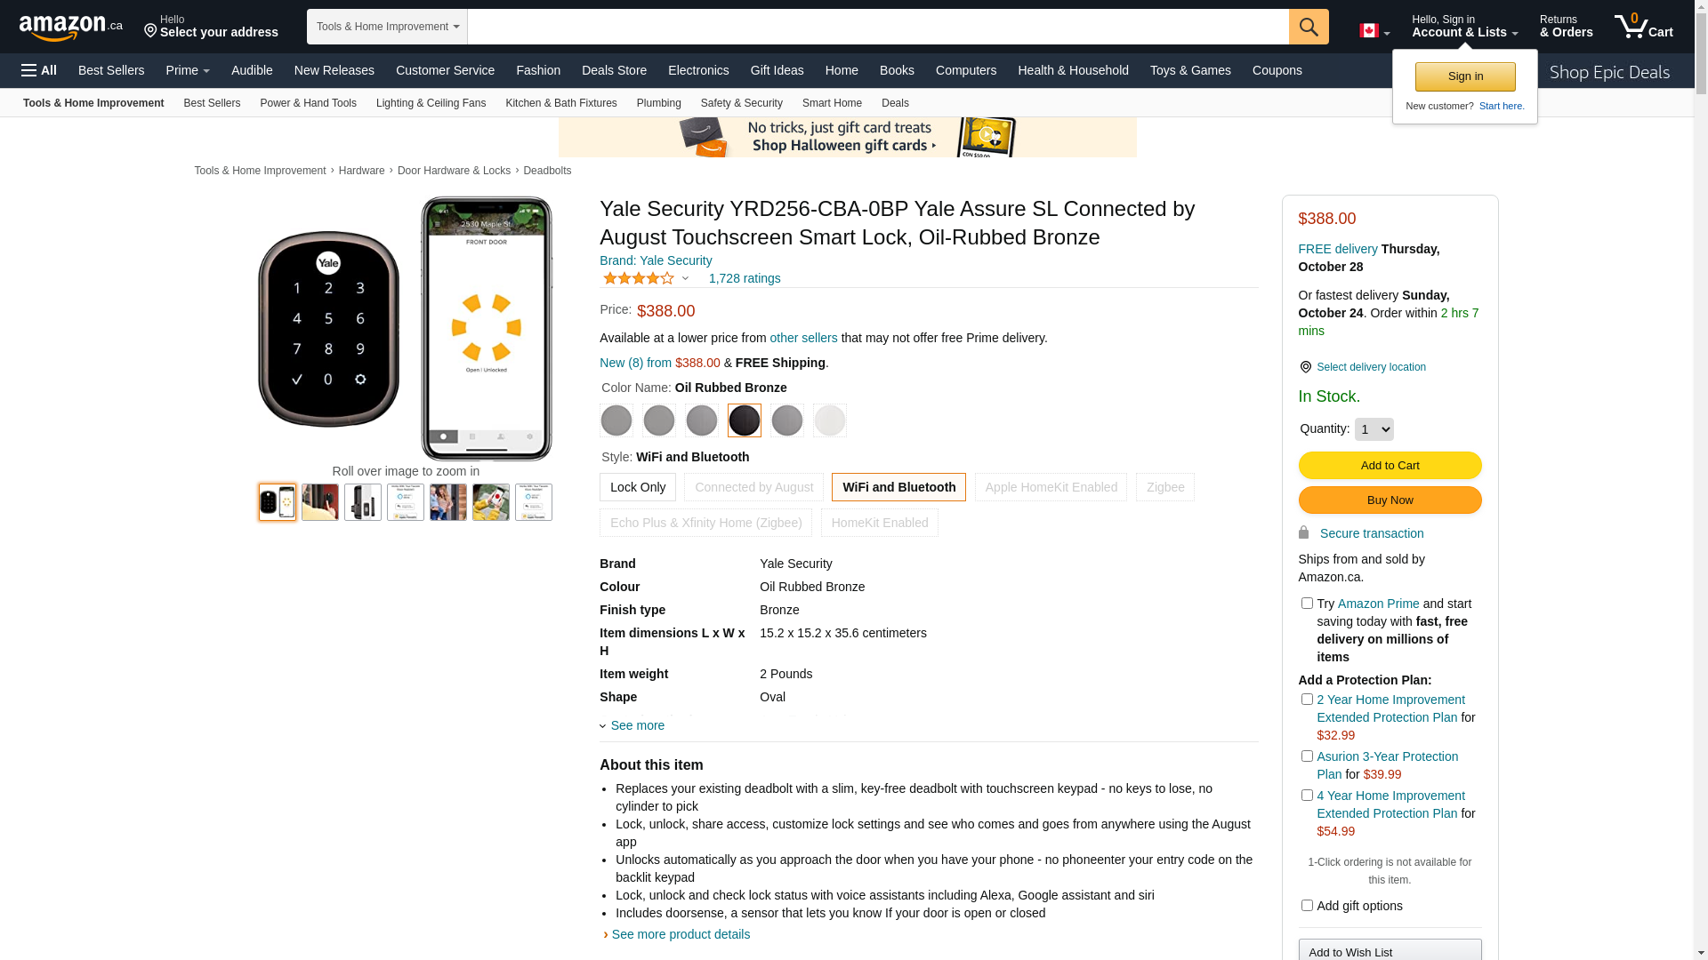The height and width of the screenshot is (960, 1708).
Task: Check the Try Amazon Prime checkbox
Action: pyautogui.click(x=1307, y=604)
